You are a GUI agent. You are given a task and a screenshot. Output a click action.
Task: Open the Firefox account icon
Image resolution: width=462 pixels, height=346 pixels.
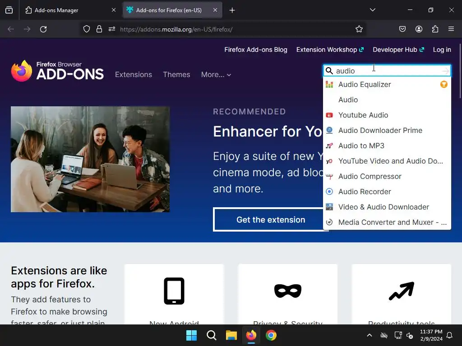click(419, 29)
